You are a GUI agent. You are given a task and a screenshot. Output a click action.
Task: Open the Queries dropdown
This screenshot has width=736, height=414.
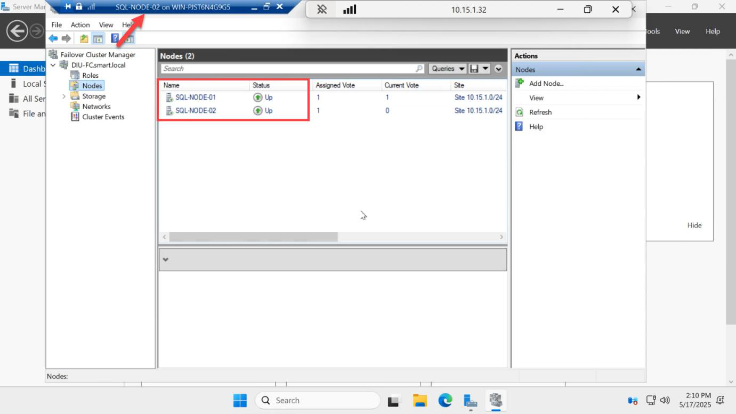point(448,69)
